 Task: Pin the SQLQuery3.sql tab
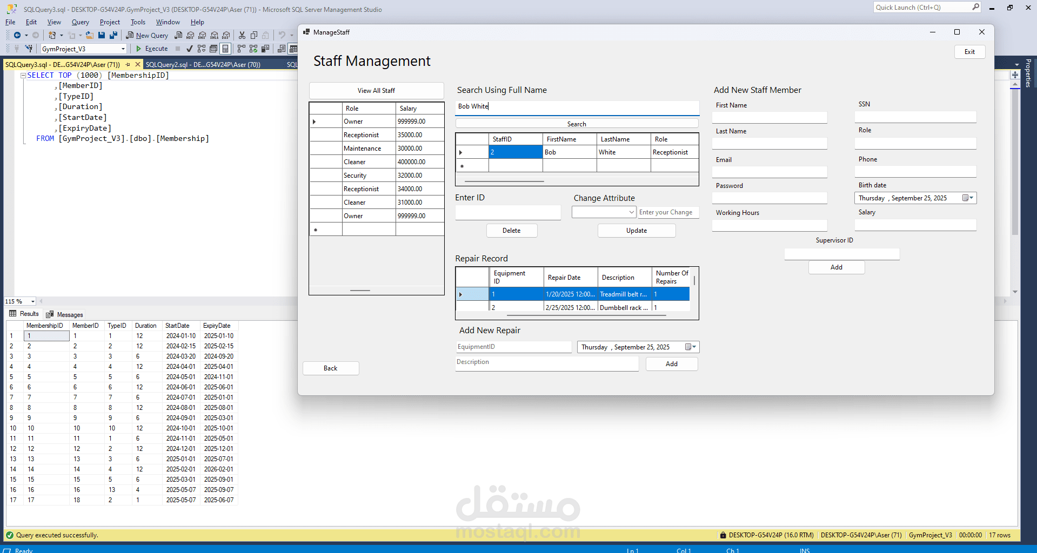click(x=128, y=64)
